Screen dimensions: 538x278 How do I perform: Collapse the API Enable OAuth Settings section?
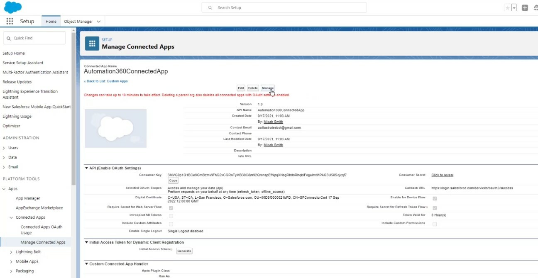tap(86, 168)
